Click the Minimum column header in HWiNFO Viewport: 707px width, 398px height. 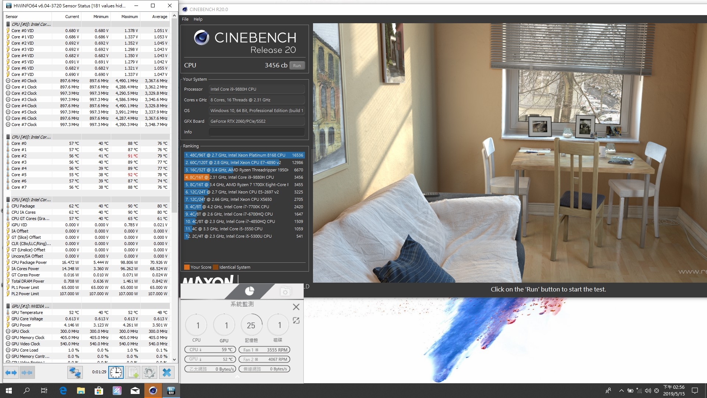point(96,17)
